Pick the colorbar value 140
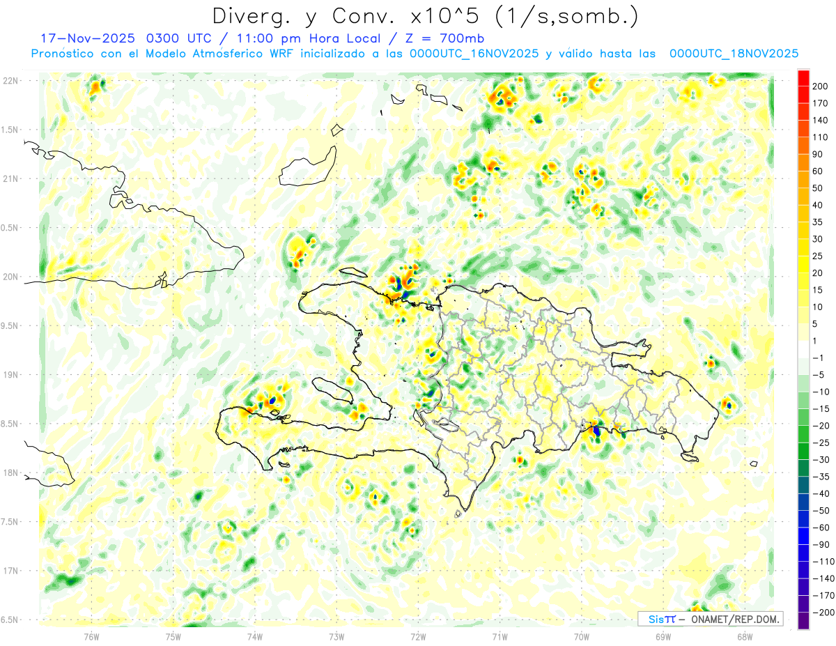This screenshot has height=646, width=836. click(x=819, y=121)
